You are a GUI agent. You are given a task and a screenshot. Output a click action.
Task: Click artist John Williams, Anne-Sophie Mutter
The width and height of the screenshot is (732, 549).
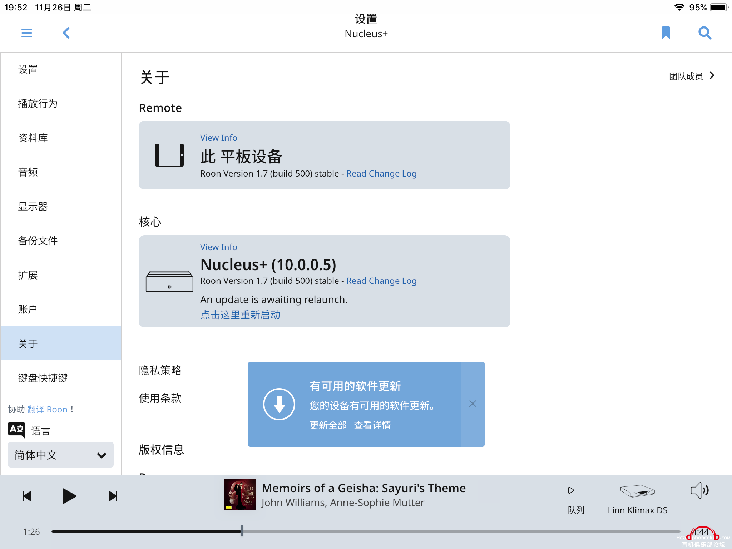[x=343, y=503]
